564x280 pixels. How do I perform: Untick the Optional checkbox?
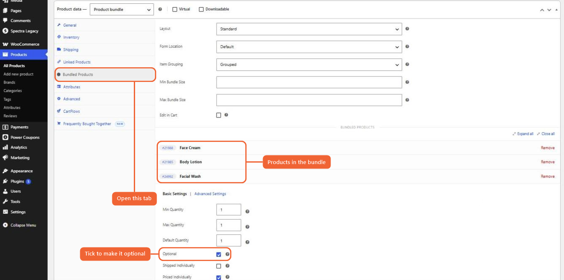tap(219, 254)
